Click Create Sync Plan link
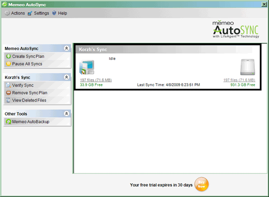 pyautogui.click(x=28, y=56)
